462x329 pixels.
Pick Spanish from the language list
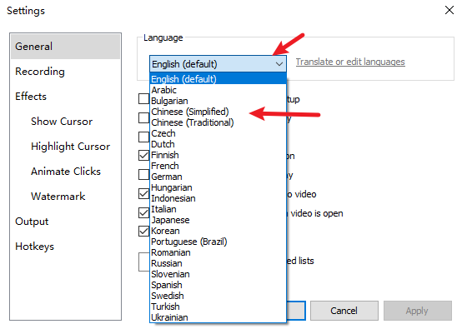[218, 285]
